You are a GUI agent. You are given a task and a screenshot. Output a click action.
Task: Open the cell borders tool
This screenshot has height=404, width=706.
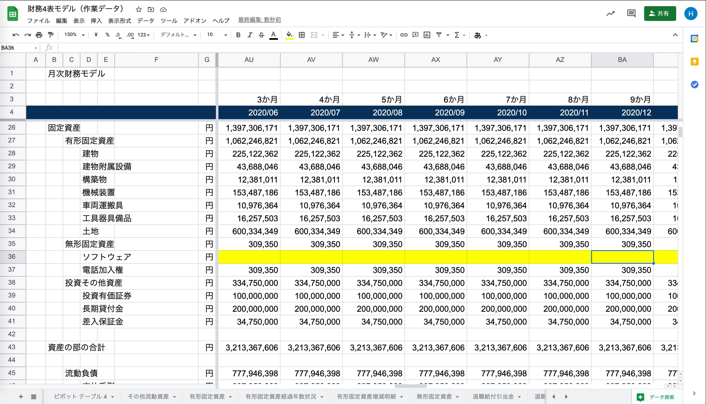pos(302,35)
